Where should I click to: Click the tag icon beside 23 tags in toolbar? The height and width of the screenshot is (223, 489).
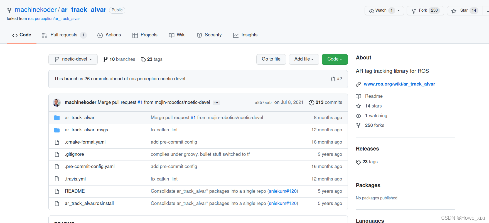(143, 59)
